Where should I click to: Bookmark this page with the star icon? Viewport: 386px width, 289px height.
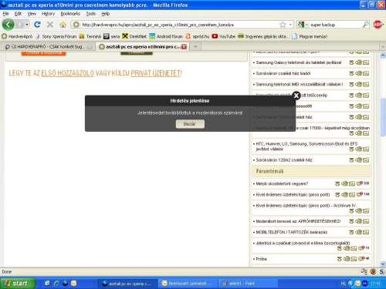click(x=283, y=25)
